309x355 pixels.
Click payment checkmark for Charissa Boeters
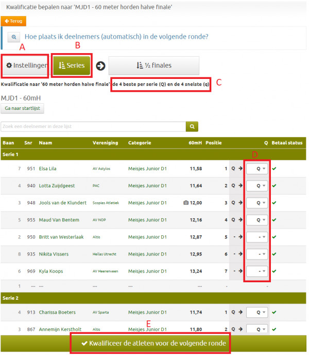click(x=274, y=312)
